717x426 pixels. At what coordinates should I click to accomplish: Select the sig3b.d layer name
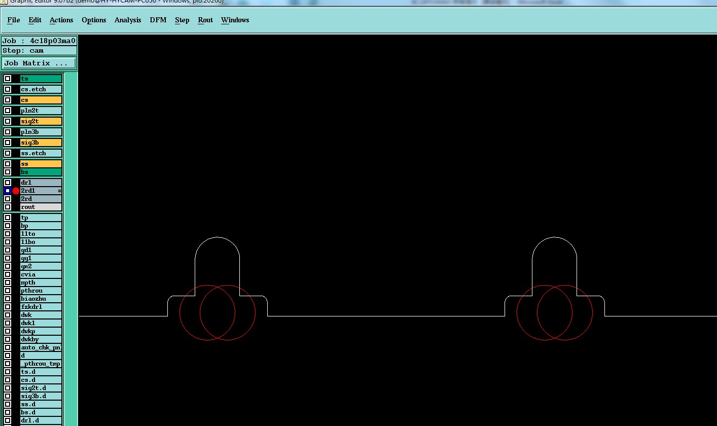41,396
